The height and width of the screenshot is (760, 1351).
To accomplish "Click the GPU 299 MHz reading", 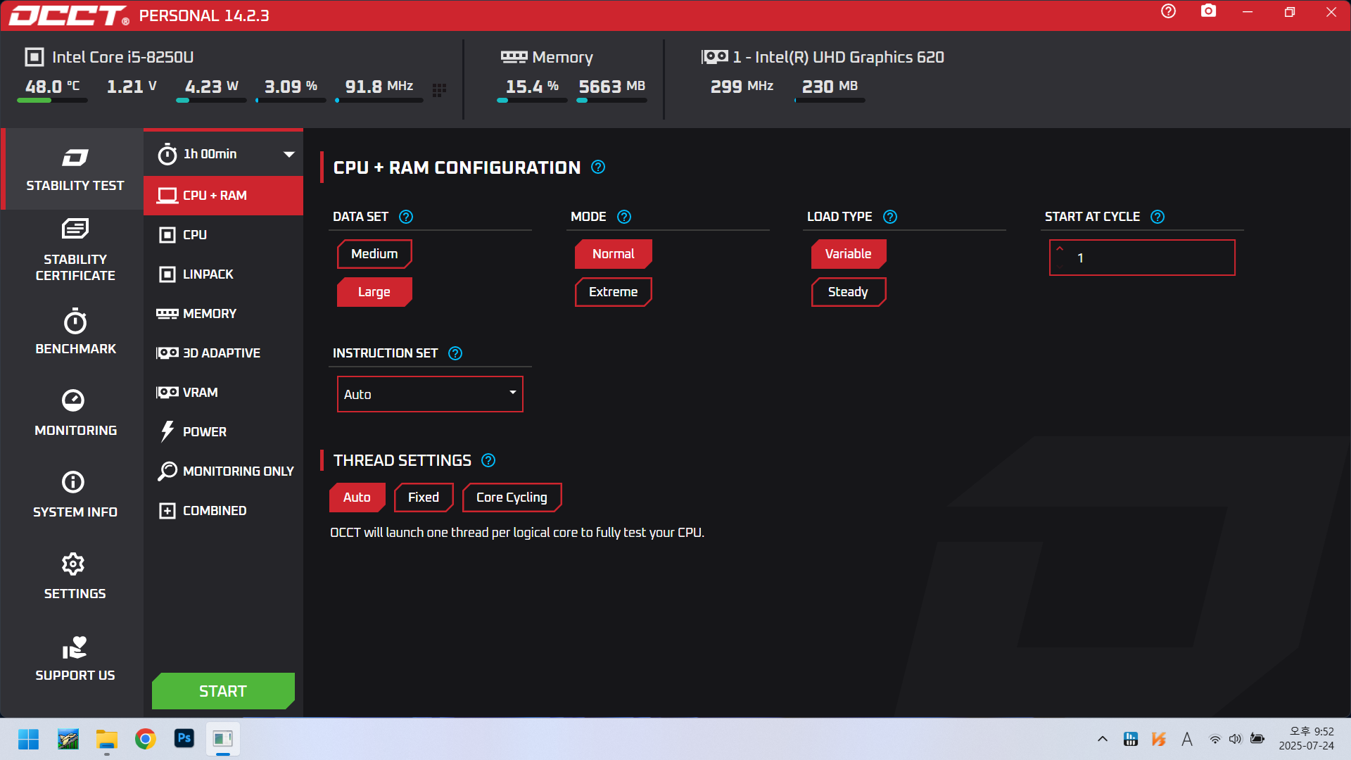I will (742, 87).
